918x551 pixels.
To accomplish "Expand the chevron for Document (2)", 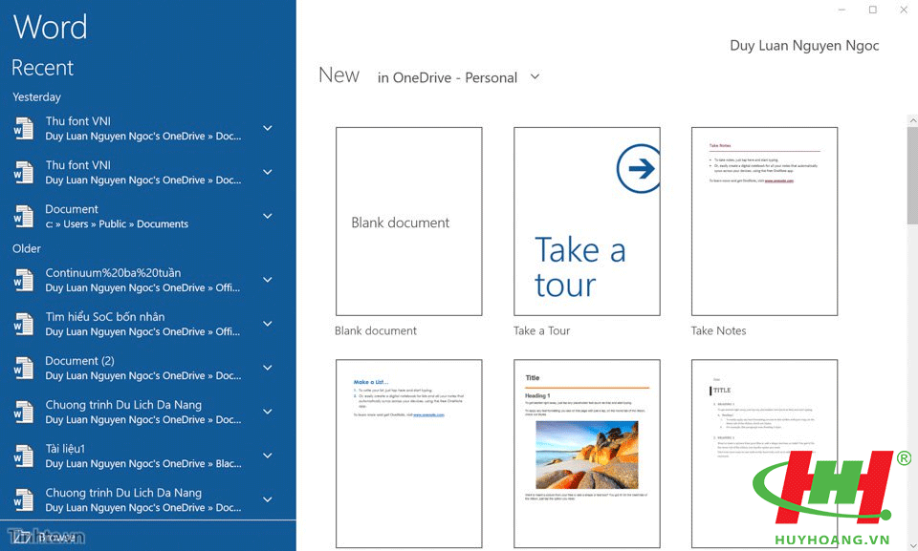I will pyautogui.click(x=268, y=368).
